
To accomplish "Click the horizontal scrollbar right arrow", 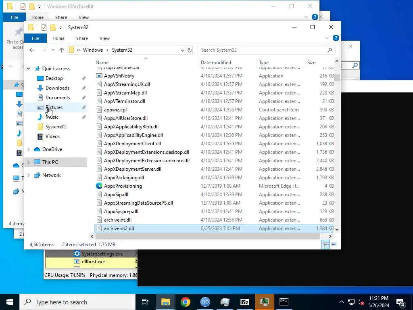I will (x=330, y=237).
